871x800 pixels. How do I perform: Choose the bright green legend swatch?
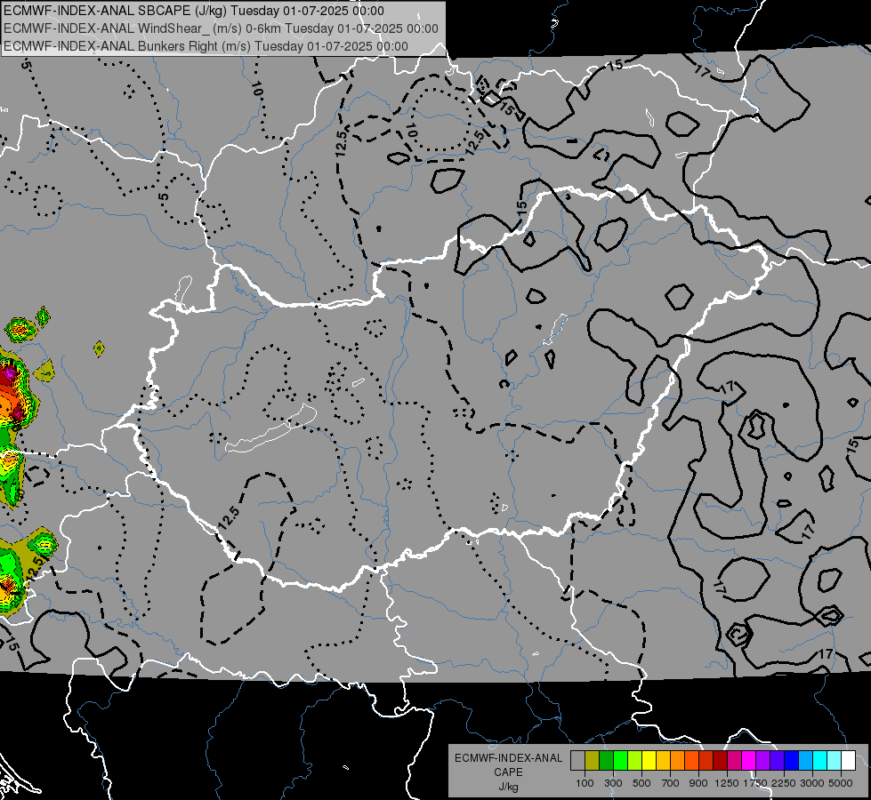620,760
